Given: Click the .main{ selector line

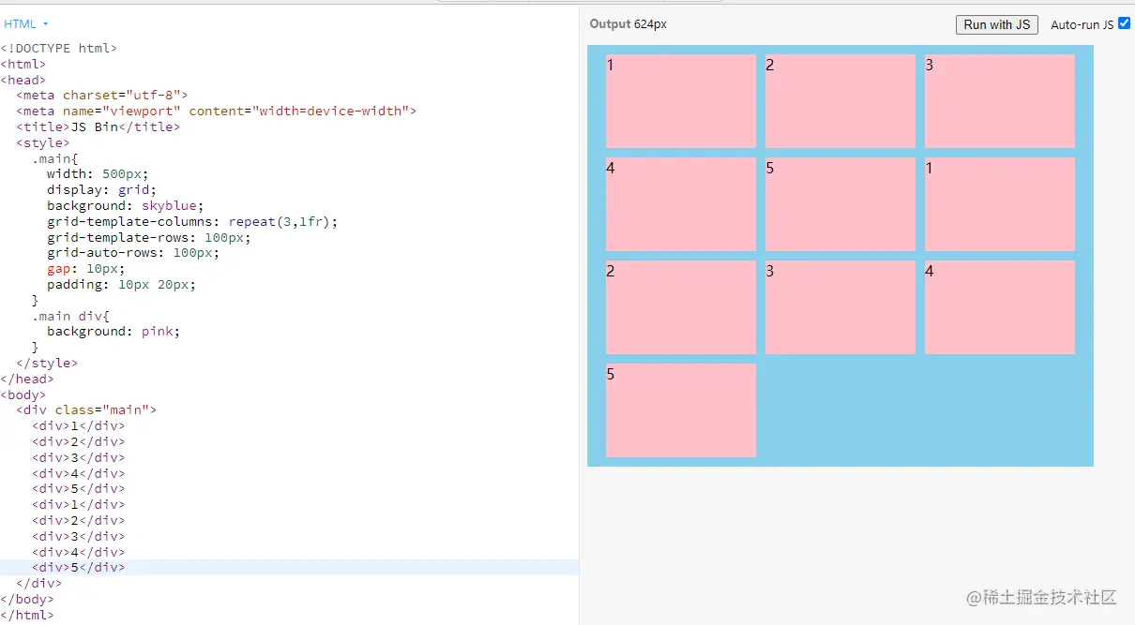Looking at the screenshot, I should 55,158.
